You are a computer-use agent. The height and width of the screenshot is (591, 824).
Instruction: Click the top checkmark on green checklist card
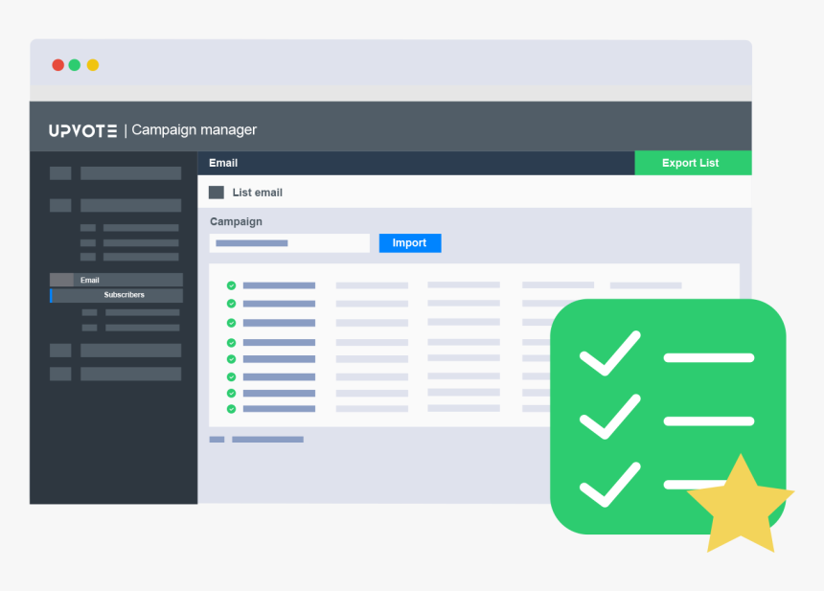point(609,352)
